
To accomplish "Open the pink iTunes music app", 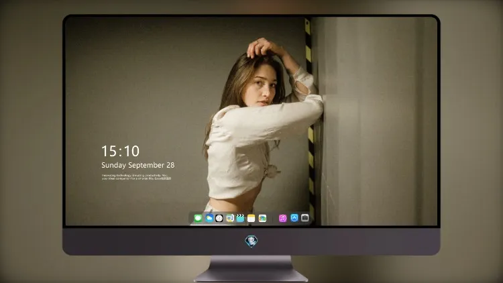I will point(282,218).
